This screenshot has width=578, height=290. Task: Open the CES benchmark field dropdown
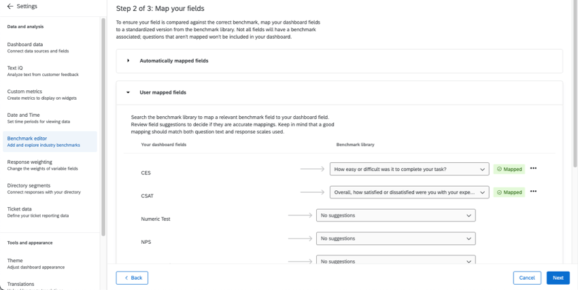pyautogui.click(x=409, y=169)
